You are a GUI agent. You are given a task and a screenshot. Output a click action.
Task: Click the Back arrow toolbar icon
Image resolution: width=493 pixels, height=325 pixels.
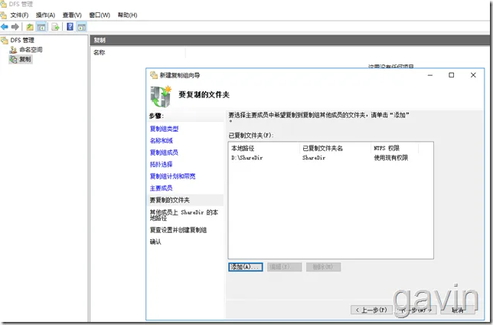coord(5,27)
